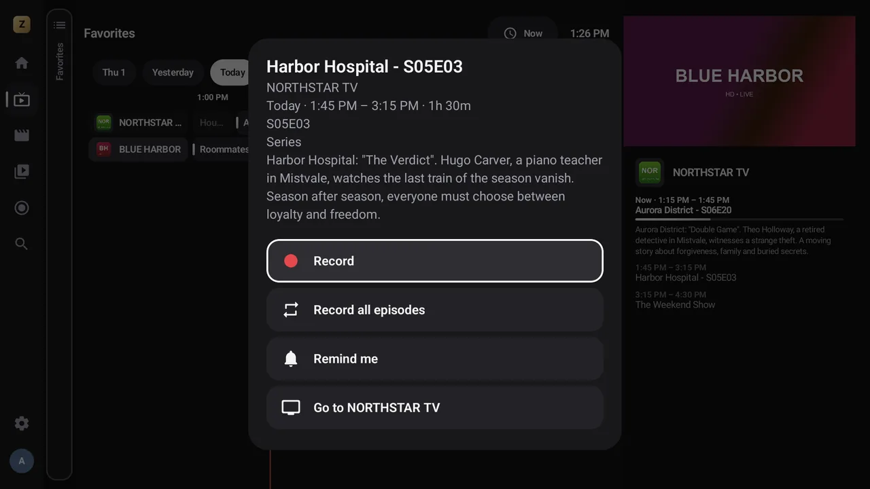Click the NORTHSTAR TV logo in details panel
This screenshot has height=489, width=870.
(x=650, y=173)
